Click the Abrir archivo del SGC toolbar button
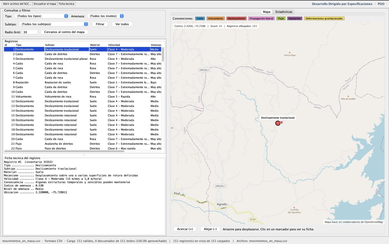This screenshot has width=389, height=244. [17, 4]
